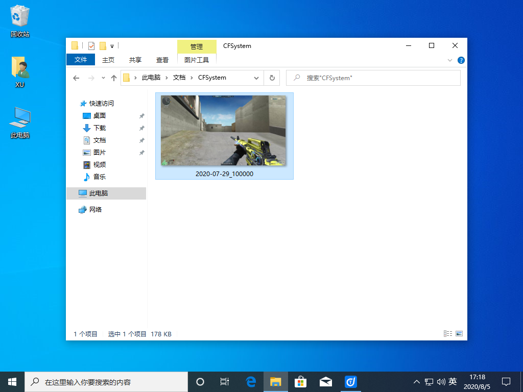This screenshot has width=523, height=392.
Task: Open the Customize Quick Access Toolbar dropdown
Action: 112,46
